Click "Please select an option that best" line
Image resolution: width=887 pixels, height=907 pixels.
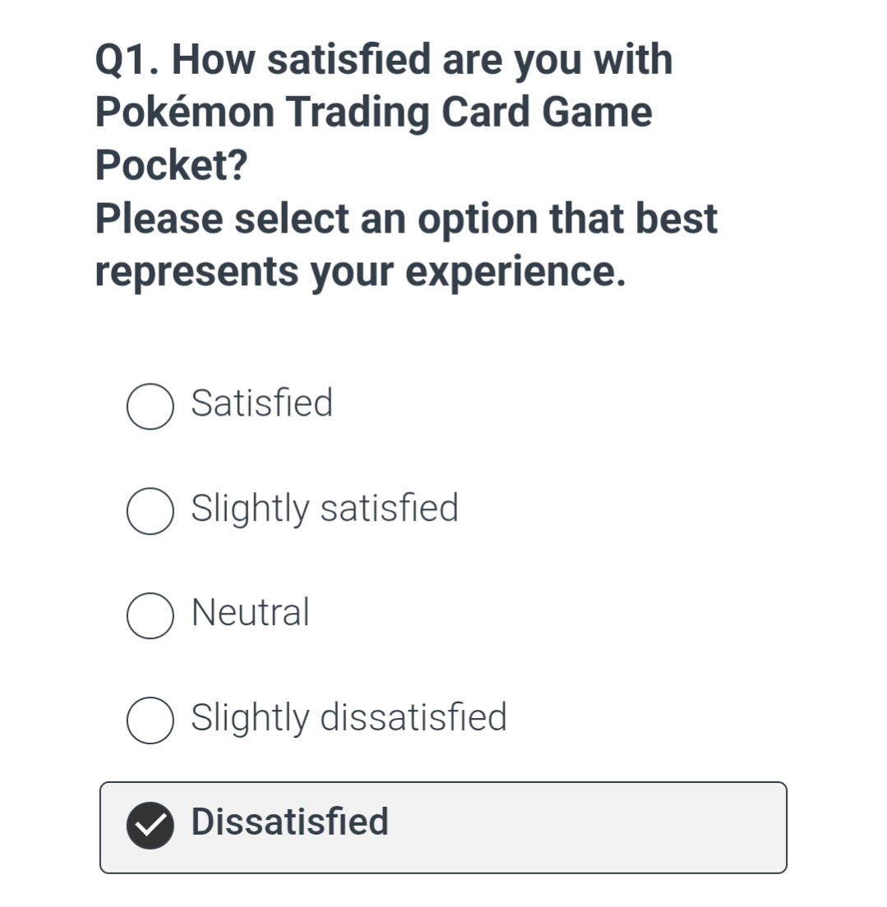(406, 219)
